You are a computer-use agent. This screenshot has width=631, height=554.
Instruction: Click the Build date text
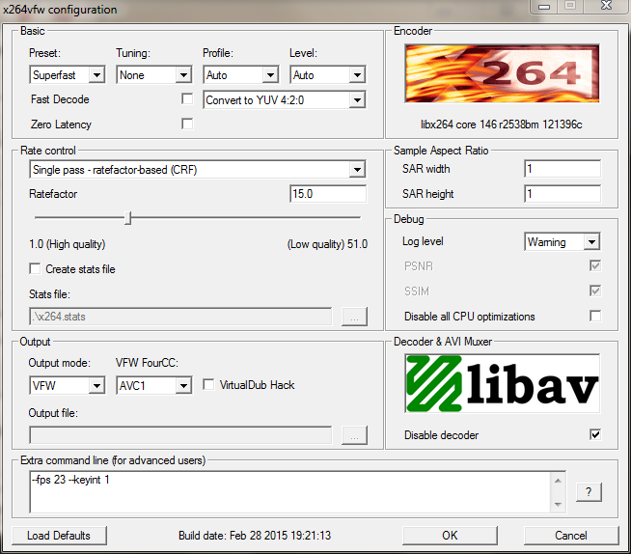click(255, 536)
